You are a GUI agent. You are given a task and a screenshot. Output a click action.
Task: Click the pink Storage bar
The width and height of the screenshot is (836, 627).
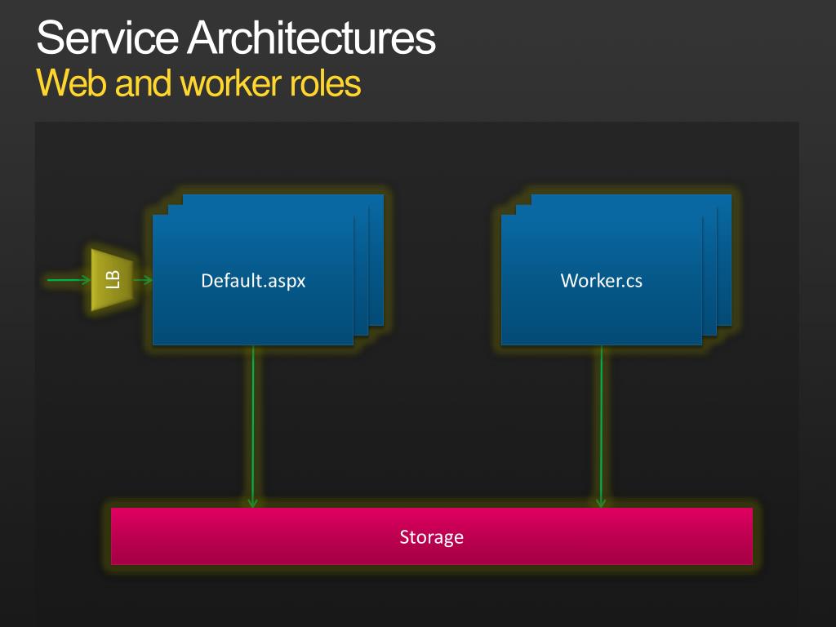tap(431, 536)
